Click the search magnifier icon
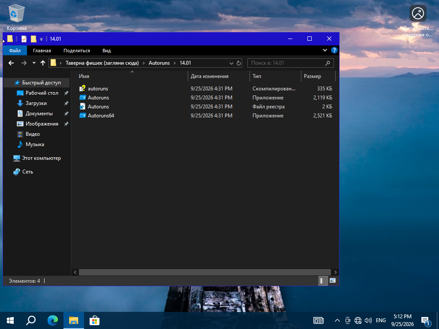 tap(328, 63)
